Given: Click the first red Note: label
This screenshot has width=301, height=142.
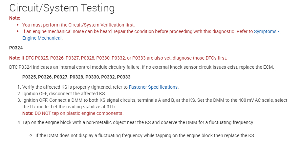Looking at the screenshot, I should coord(15,18).
